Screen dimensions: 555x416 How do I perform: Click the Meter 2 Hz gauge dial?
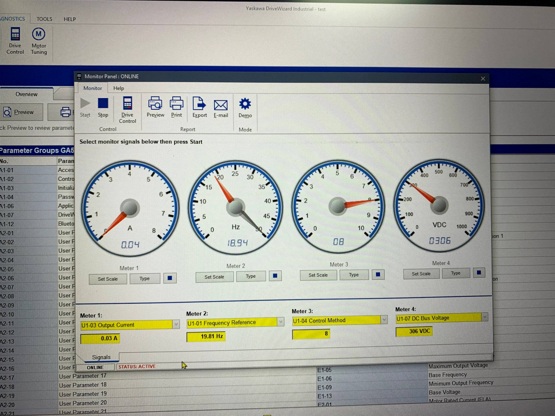click(x=235, y=207)
